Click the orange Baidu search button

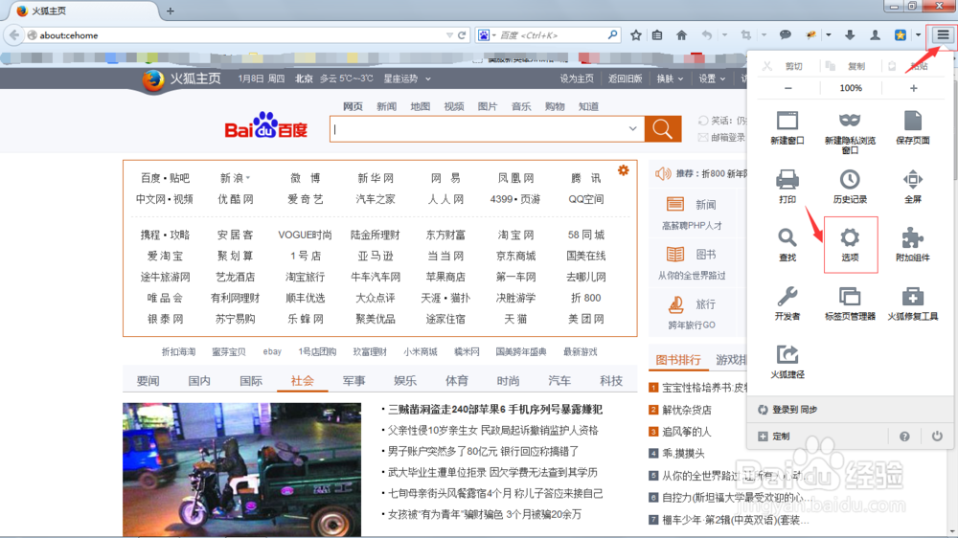click(663, 129)
